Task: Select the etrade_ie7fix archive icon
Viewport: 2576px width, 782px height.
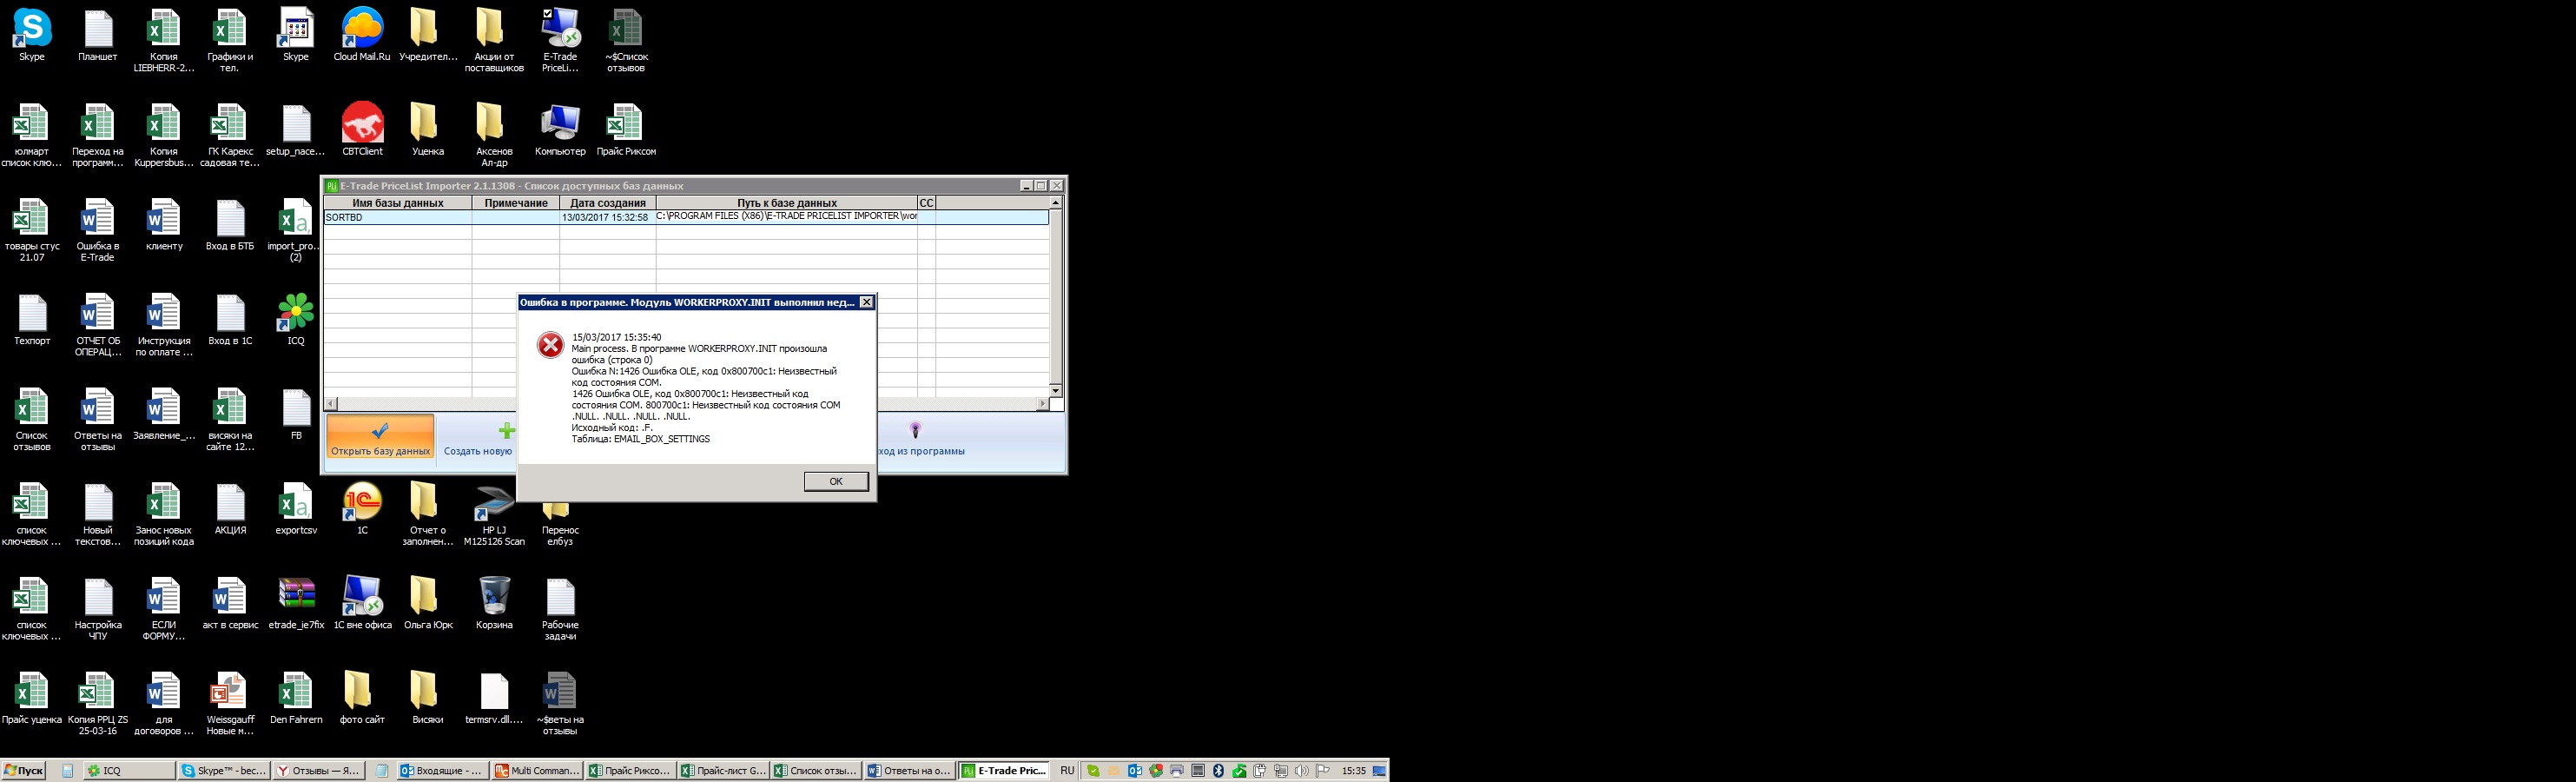Action: (296, 604)
